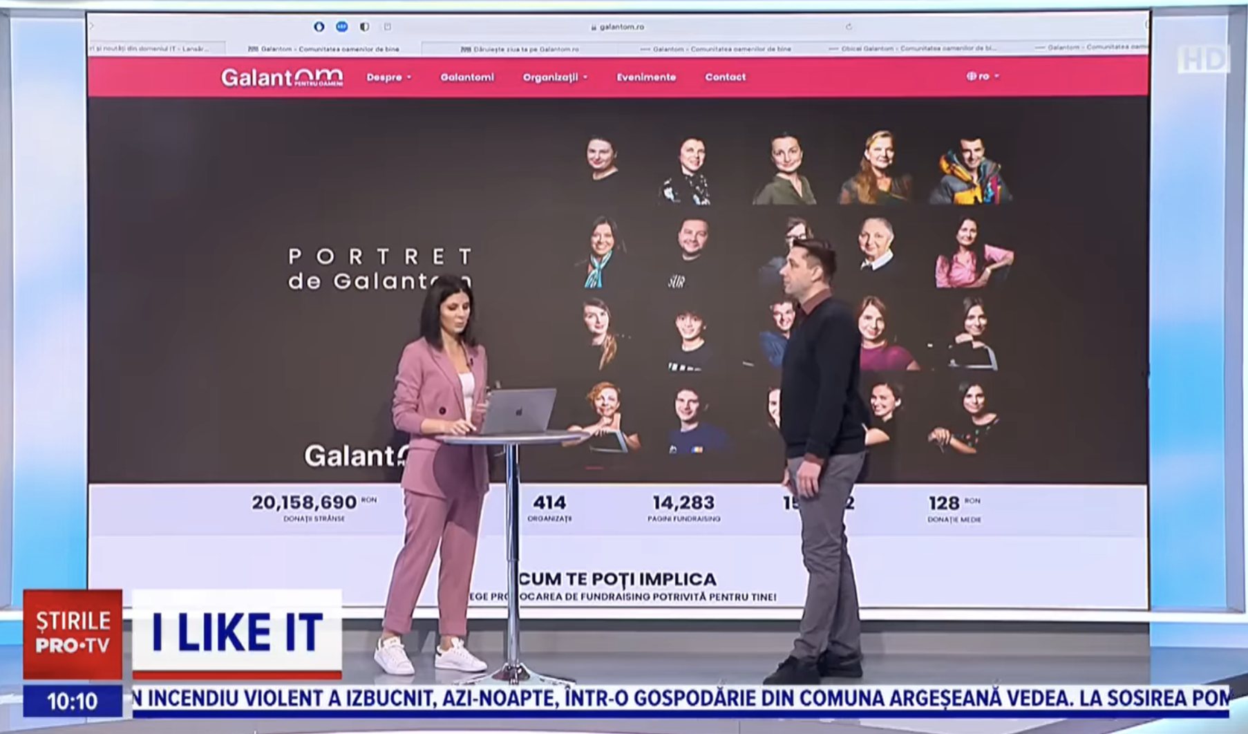Viewport: 1248px width, 734px height.
Task: Click the padlock icon before galantom.ro
Action: [594, 27]
